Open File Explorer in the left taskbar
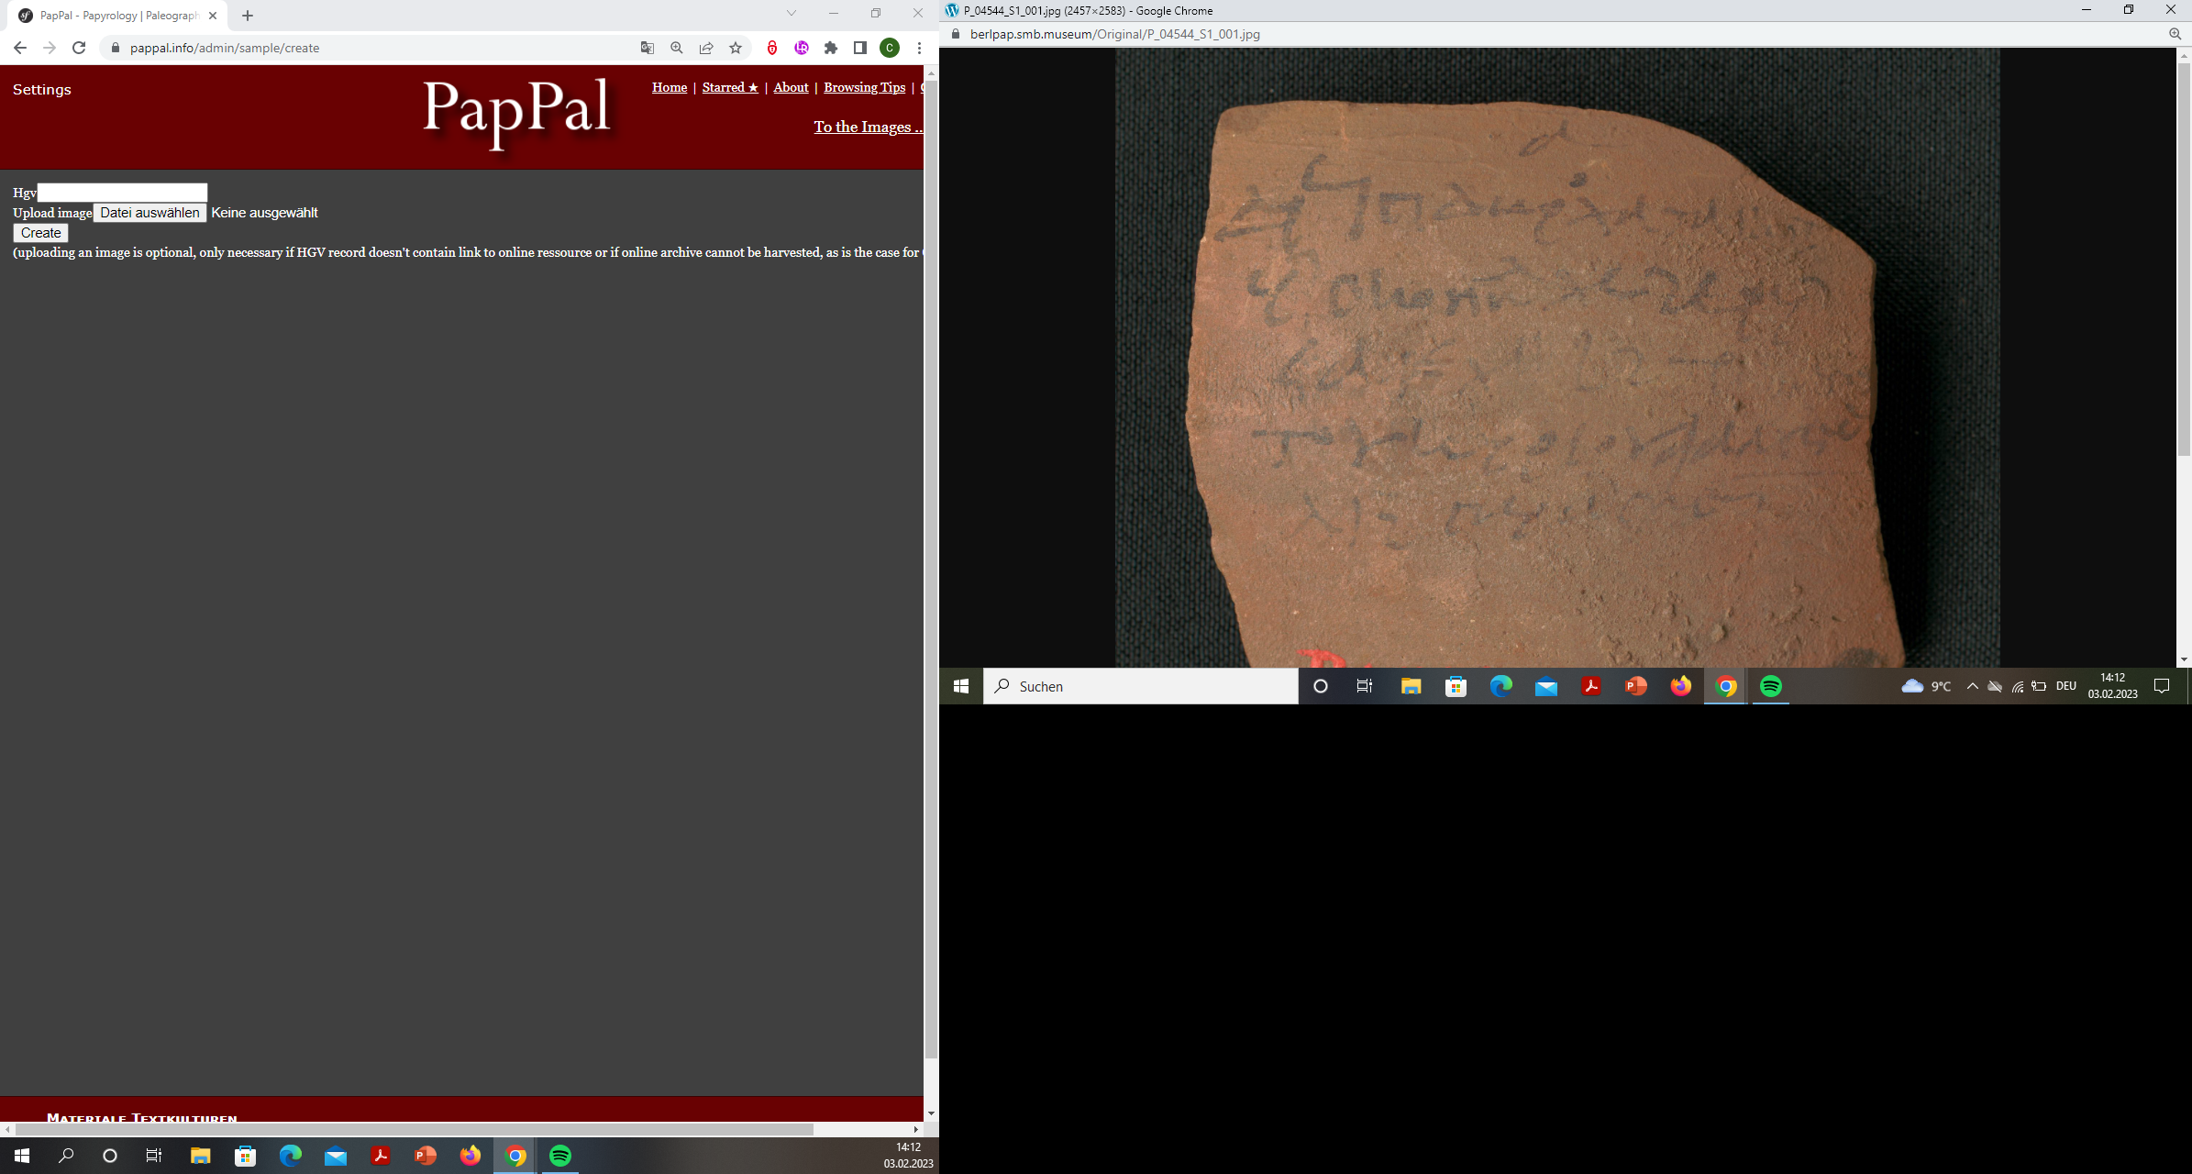 200,1156
